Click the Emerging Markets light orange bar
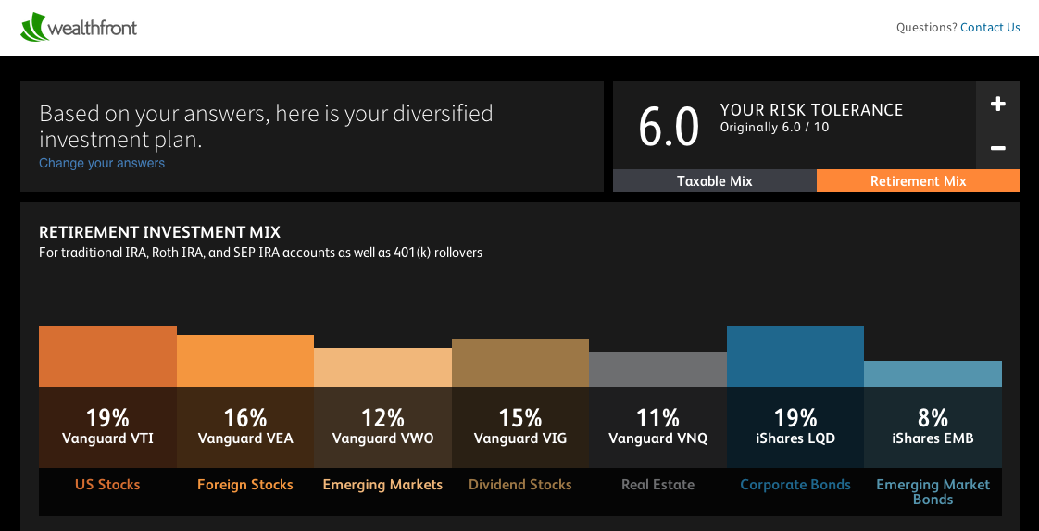Image resolution: width=1039 pixels, height=531 pixels. click(383, 367)
